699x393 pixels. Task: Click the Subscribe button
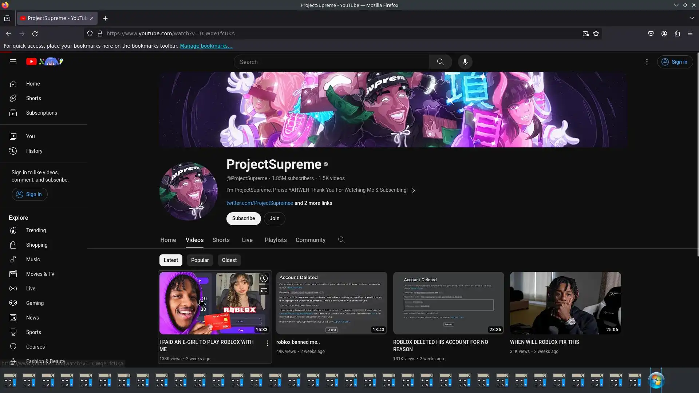click(244, 219)
